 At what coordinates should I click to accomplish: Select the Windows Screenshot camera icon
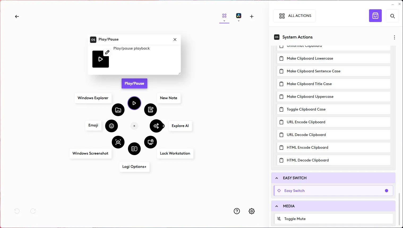pyautogui.click(x=118, y=142)
